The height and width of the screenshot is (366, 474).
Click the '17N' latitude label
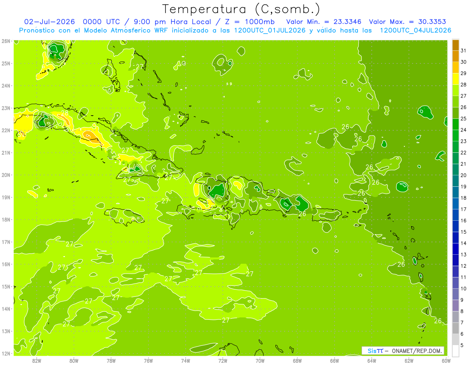click(x=6, y=242)
